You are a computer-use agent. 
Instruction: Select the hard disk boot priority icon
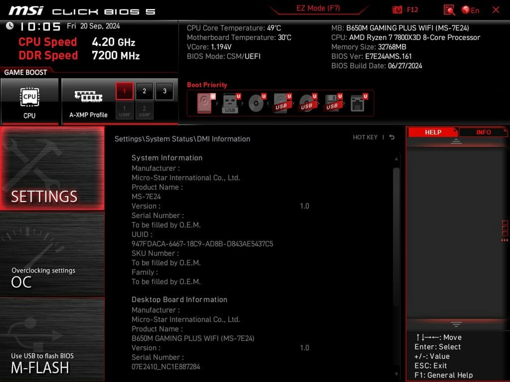coord(206,103)
